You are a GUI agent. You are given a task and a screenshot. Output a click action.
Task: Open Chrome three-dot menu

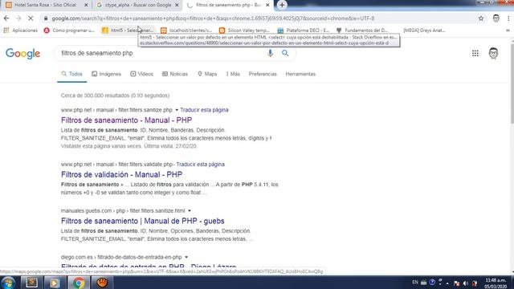pyautogui.click(x=508, y=18)
